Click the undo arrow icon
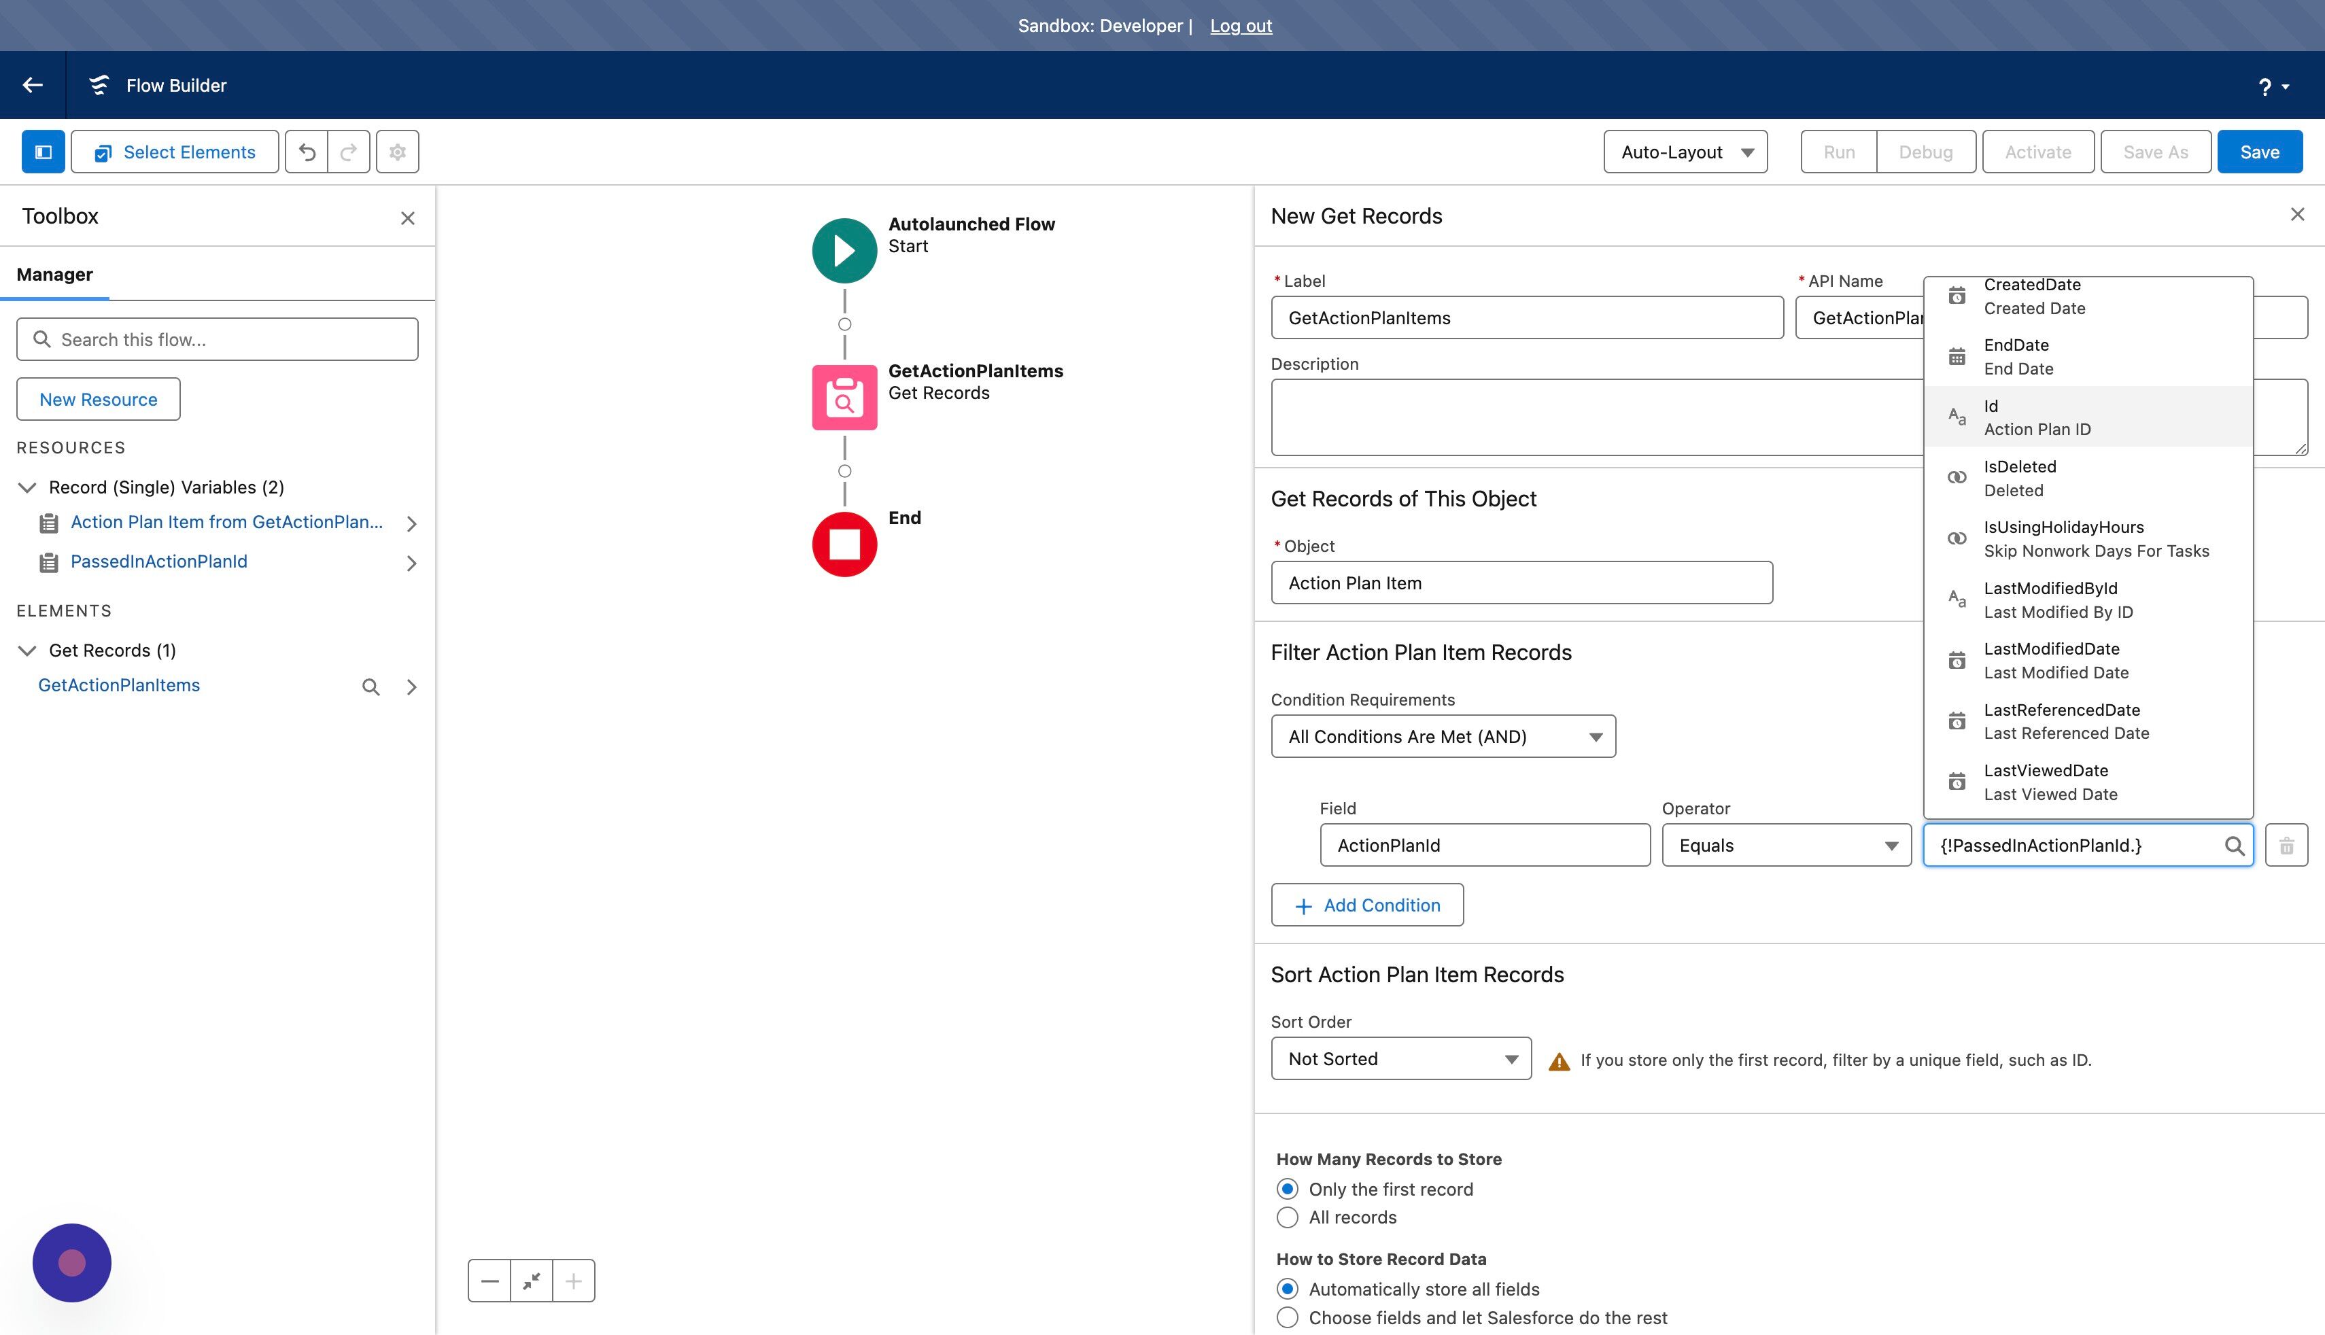Screen dimensions: 2325x1335 (x=307, y=152)
